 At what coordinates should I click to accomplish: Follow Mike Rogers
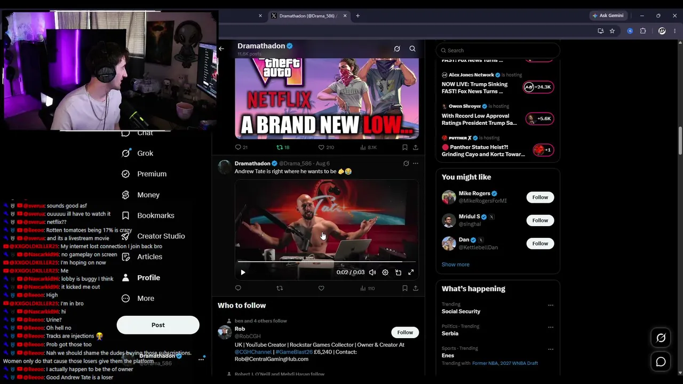(540, 197)
